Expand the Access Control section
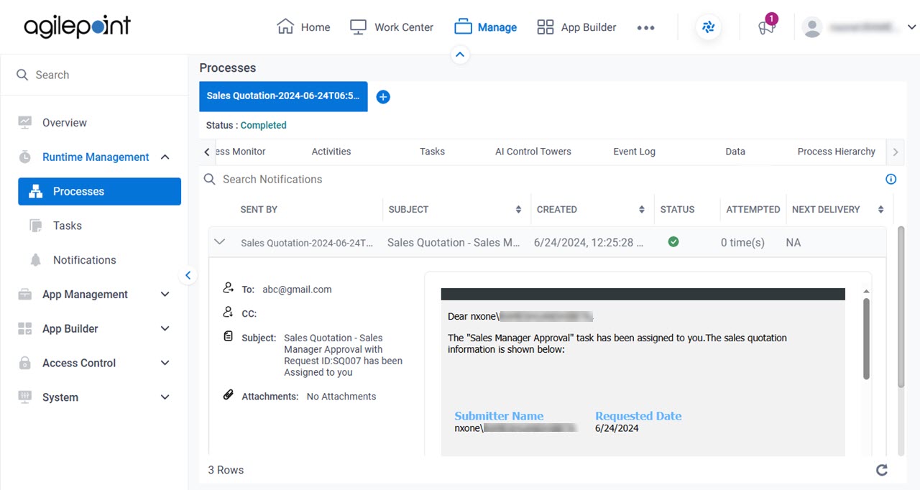920x490 pixels. pos(165,363)
